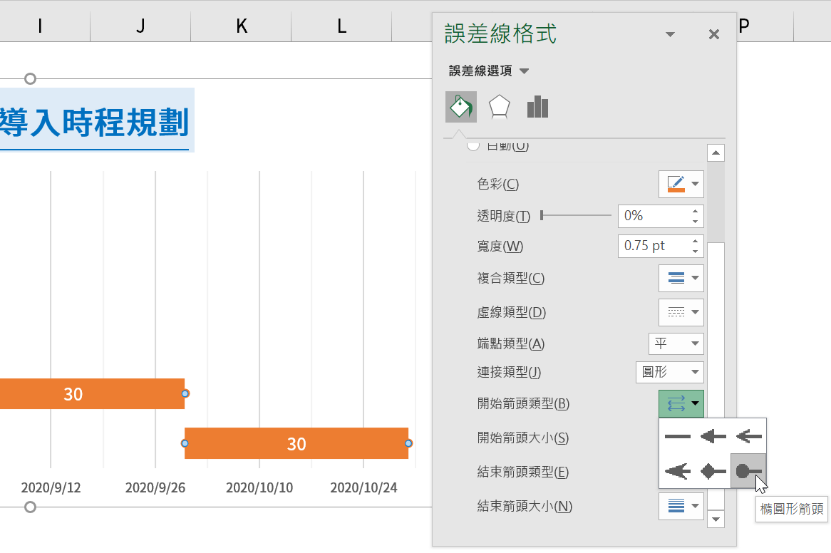Click the chart title 導入時程規劃

coord(94,122)
